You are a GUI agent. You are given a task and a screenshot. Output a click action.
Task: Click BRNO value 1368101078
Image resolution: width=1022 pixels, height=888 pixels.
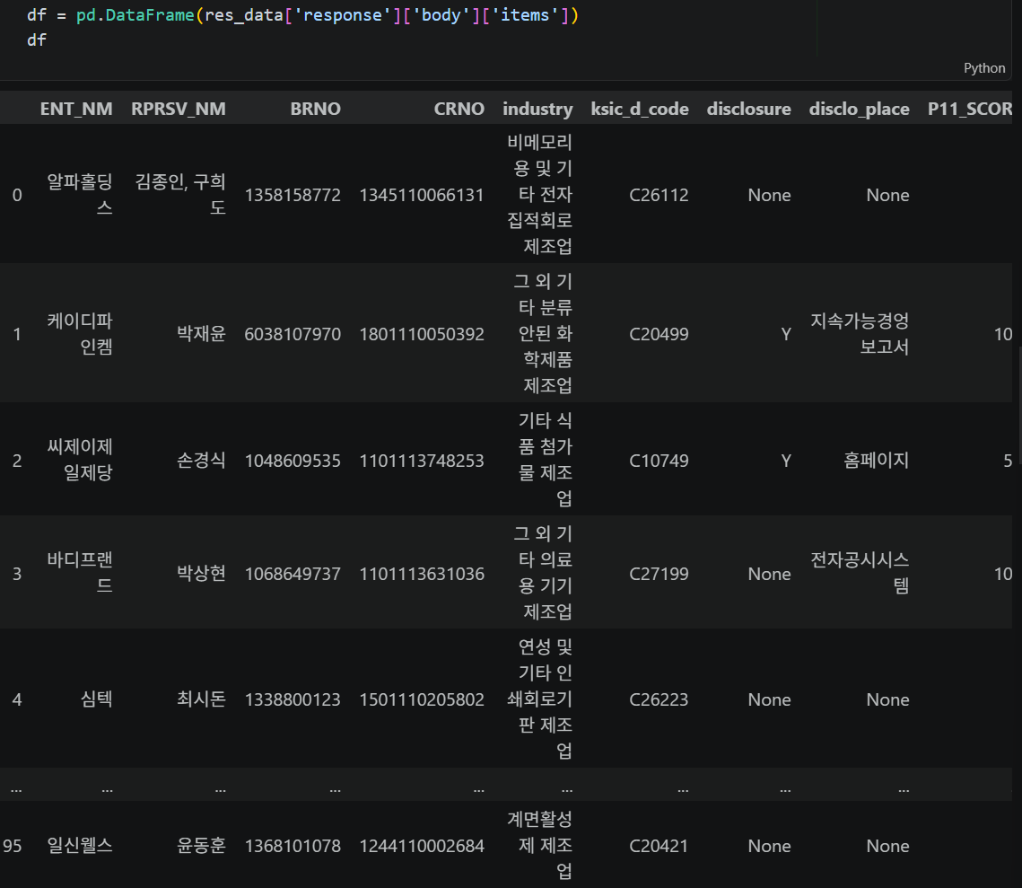[293, 847]
